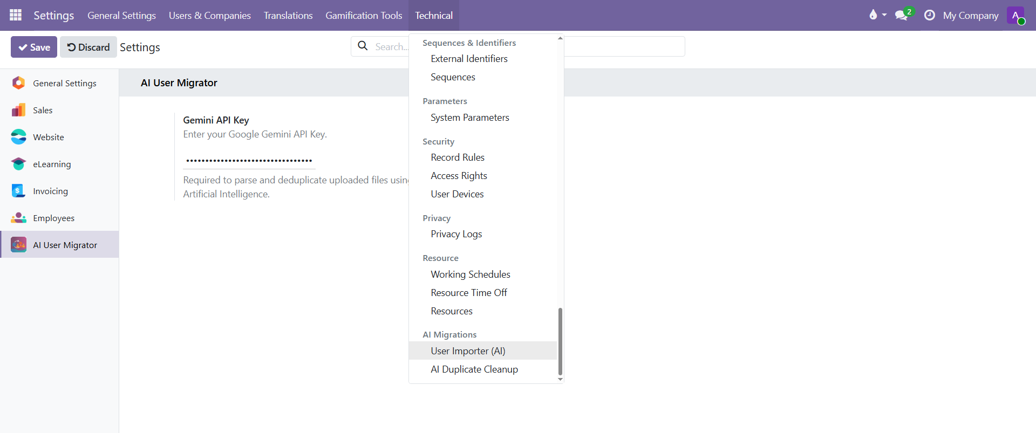The width and height of the screenshot is (1036, 433).
Task: Click the eLearning graduation cap icon
Action: point(18,164)
